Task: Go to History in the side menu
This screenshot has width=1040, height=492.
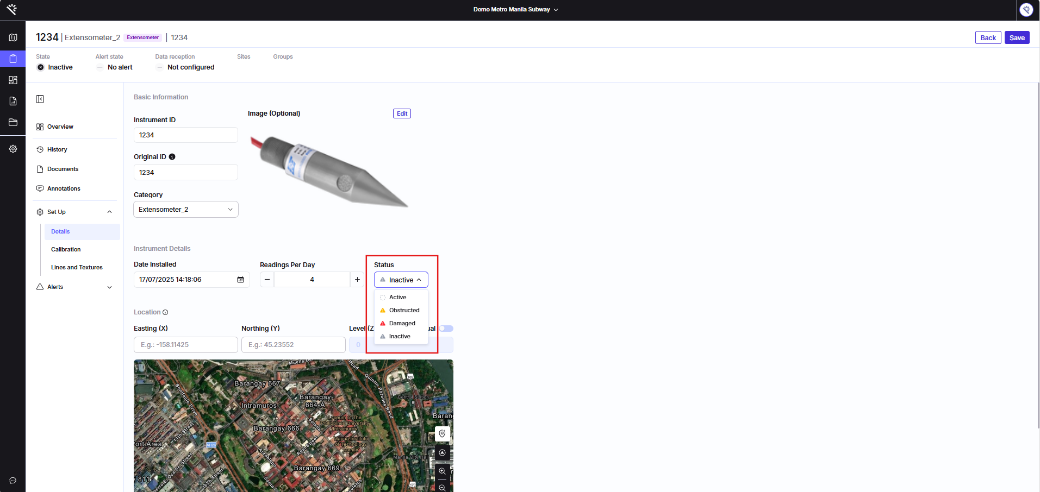Action: click(57, 150)
